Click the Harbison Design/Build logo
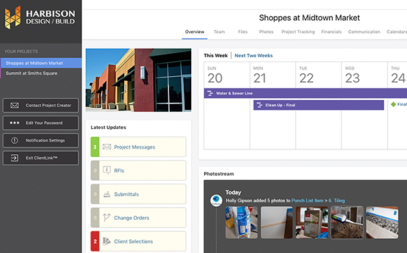Viewport: 407px width, 253px height. pyautogui.click(x=40, y=18)
